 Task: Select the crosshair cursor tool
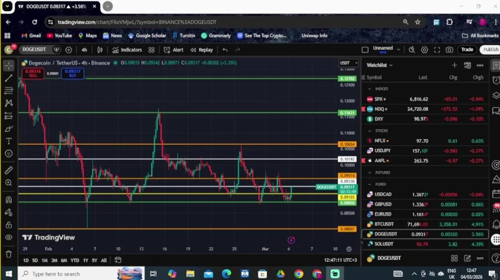[9, 65]
